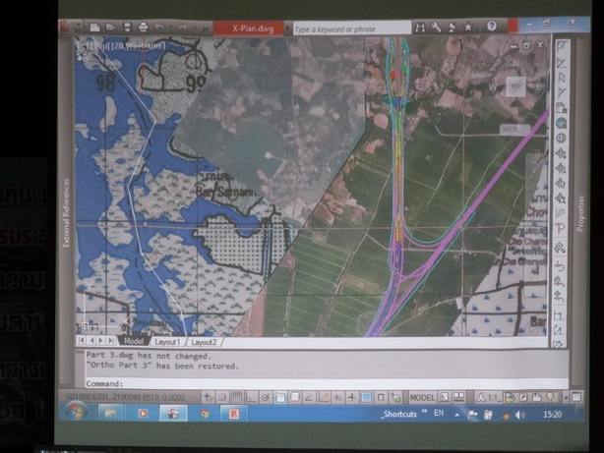
Task: Open the External References side palette
Action: [x=67, y=211]
